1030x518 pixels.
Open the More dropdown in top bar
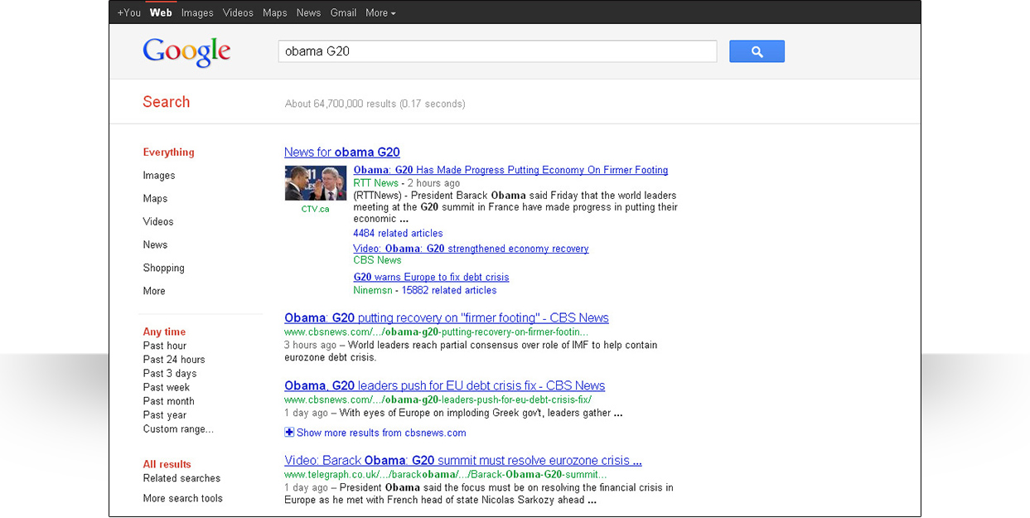pyautogui.click(x=380, y=12)
